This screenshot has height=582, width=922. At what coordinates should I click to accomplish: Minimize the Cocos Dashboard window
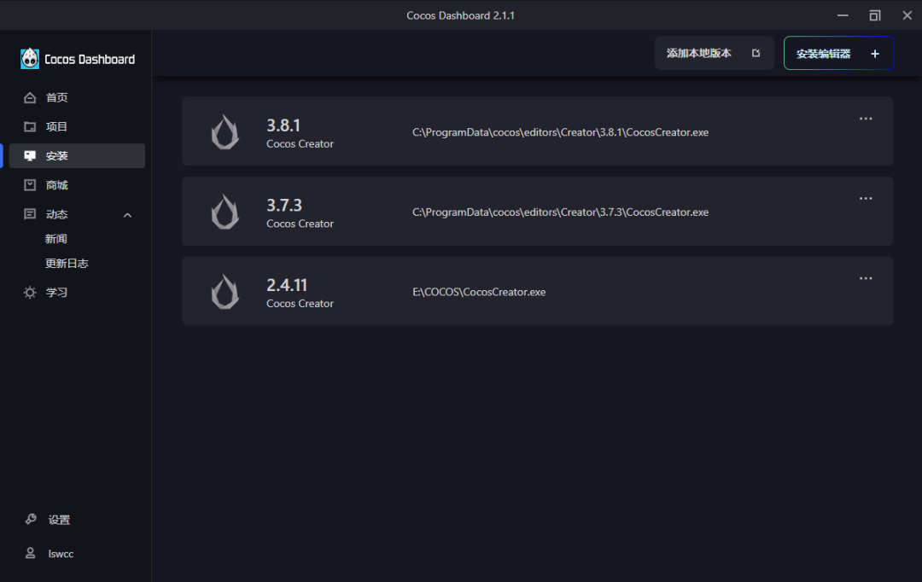(x=843, y=16)
